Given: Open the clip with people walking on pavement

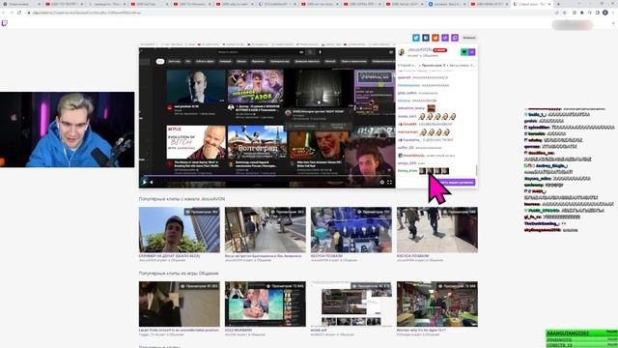Looking at the screenshot, I should 437,230.
